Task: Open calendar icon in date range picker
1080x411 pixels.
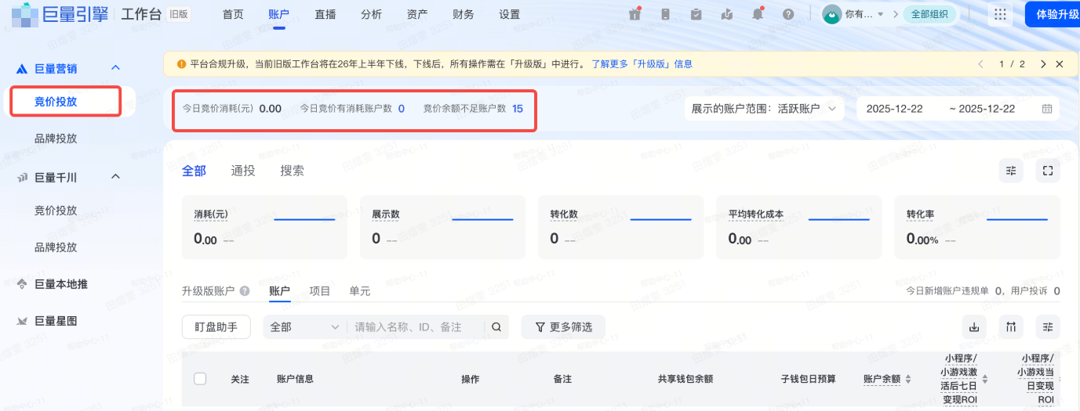Action: [1047, 109]
